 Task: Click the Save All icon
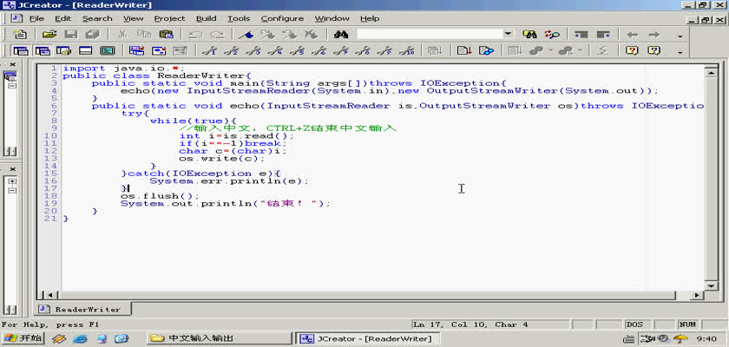[93, 35]
